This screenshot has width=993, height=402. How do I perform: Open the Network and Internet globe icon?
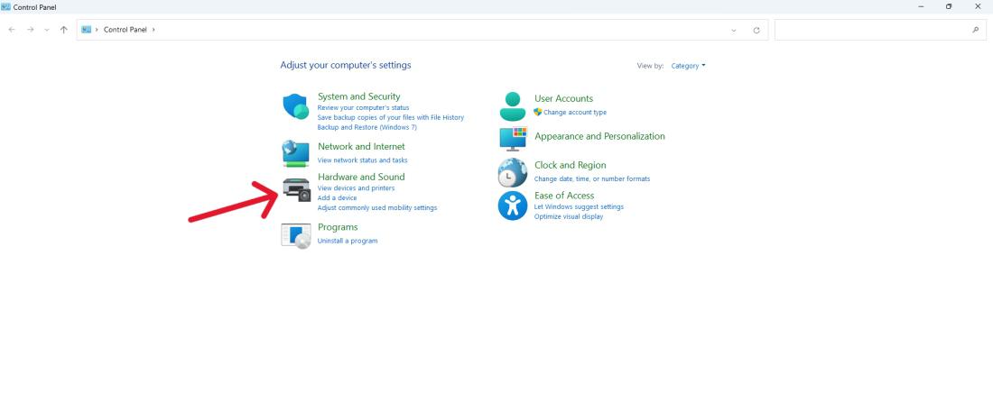(296, 153)
